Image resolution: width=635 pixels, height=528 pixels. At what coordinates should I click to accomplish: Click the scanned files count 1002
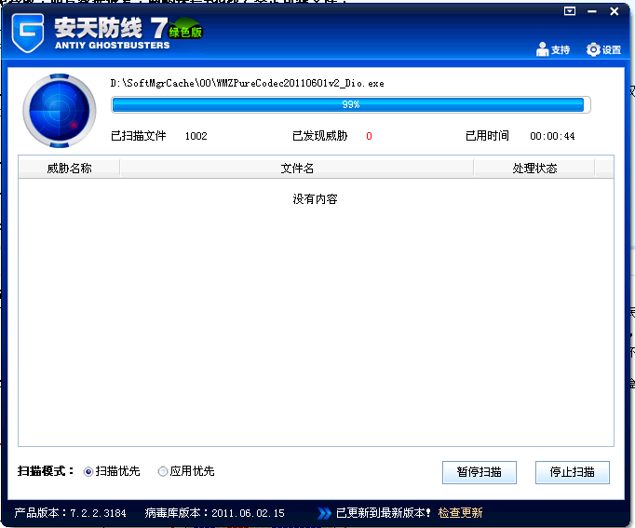[196, 136]
